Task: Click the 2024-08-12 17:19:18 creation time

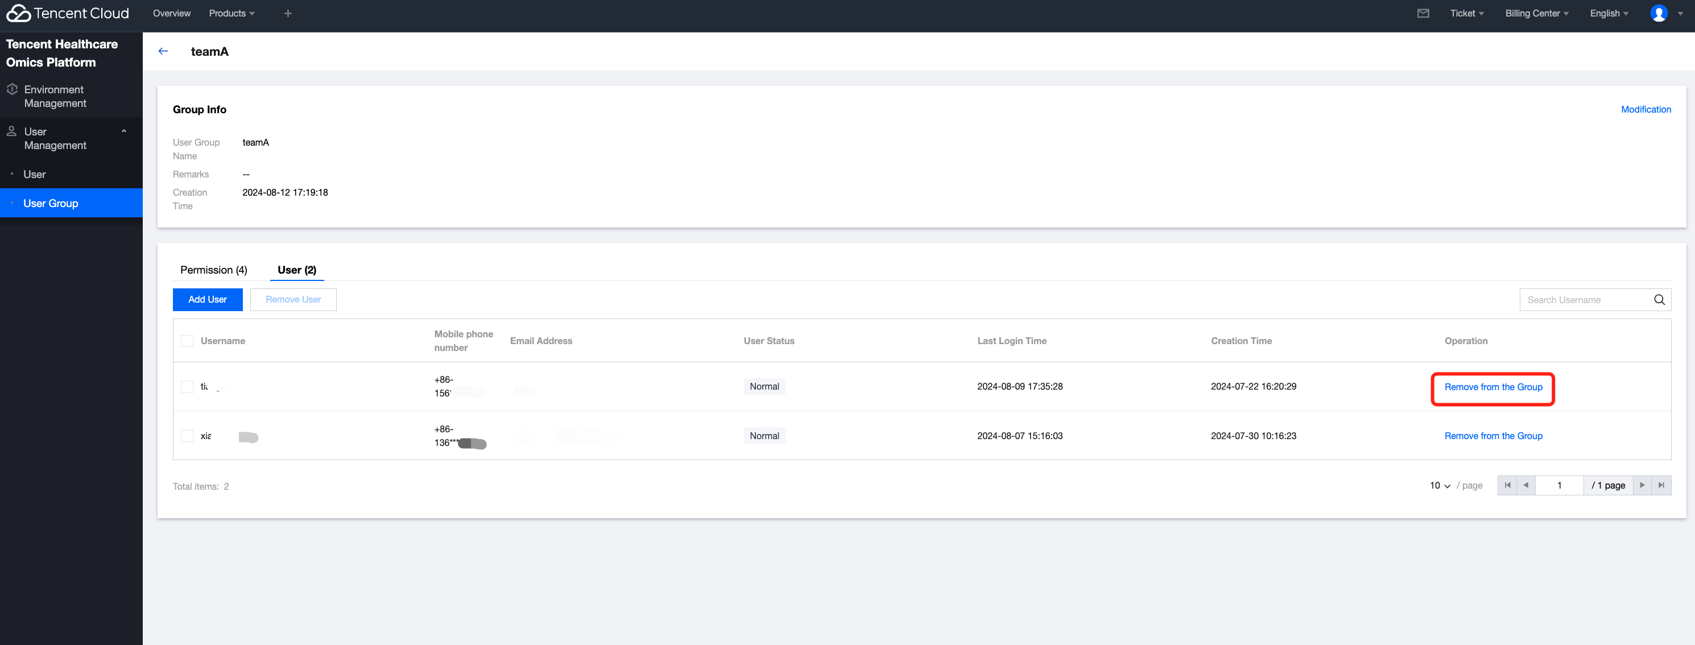Action: click(x=285, y=192)
